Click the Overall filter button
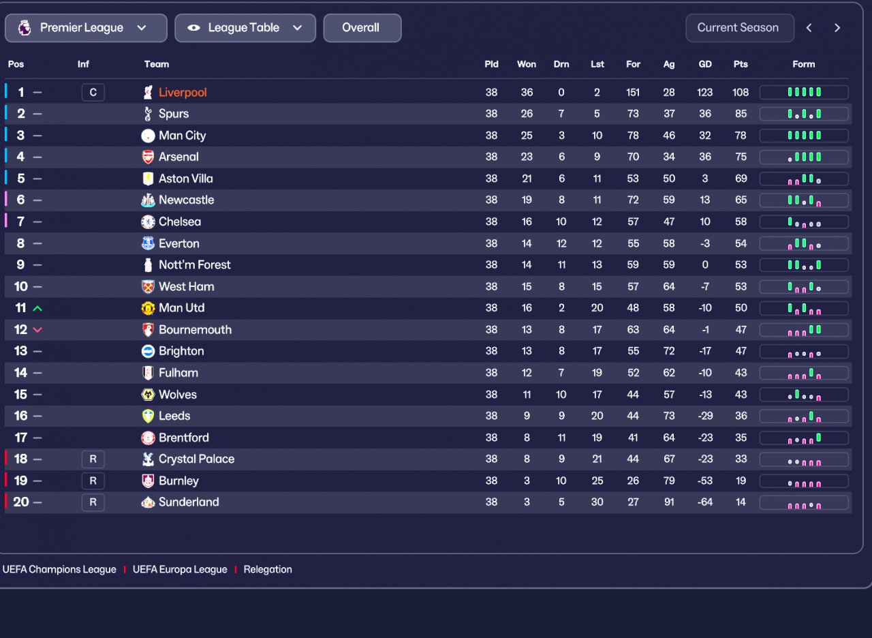Viewport: 872px width, 638px height. coord(362,28)
